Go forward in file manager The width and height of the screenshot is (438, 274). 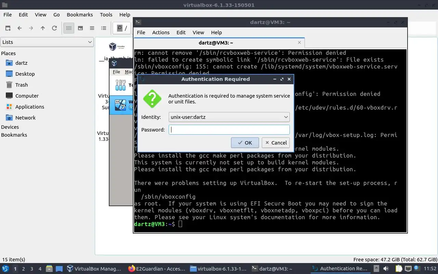31,28
